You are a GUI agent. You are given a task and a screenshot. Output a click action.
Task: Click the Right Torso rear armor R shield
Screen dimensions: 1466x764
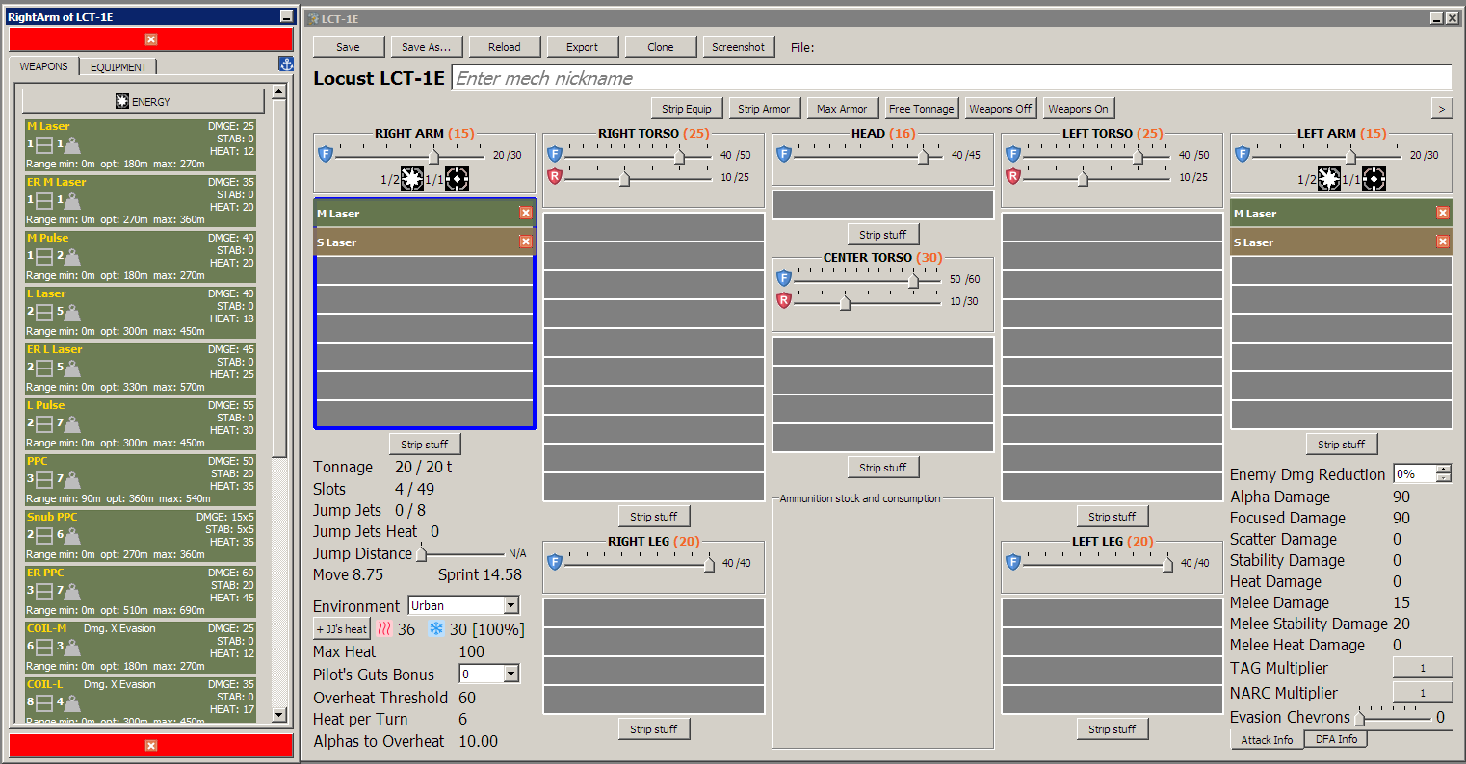(554, 176)
